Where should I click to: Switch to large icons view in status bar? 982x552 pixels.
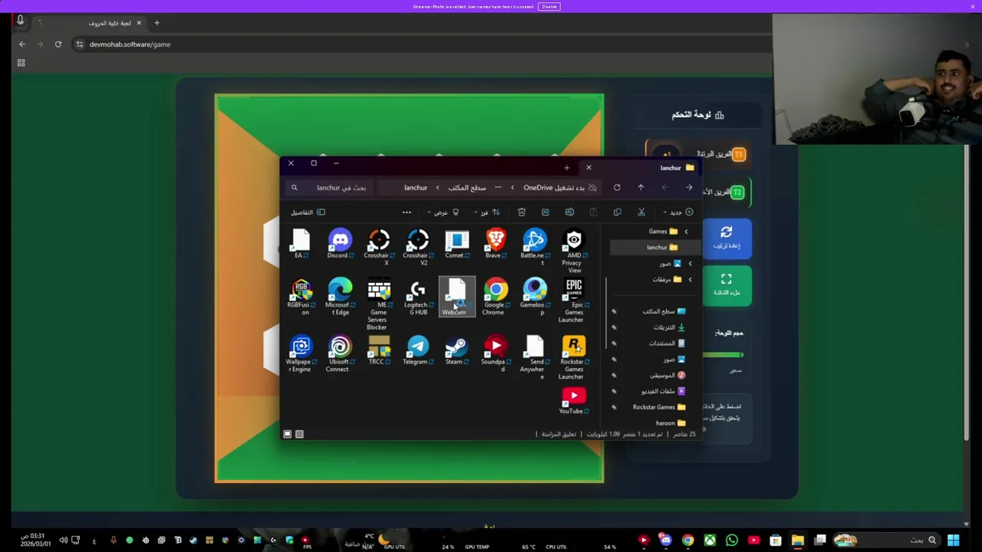tap(288, 435)
